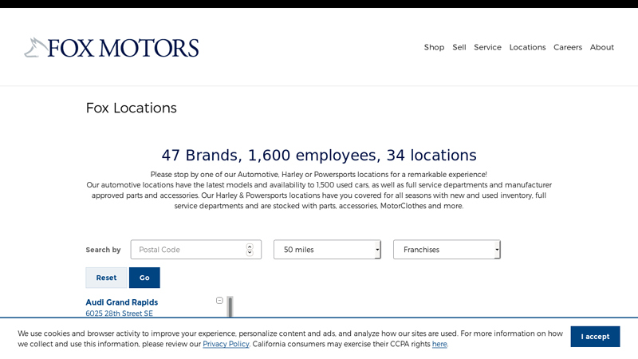This screenshot has width=638, height=359.
Task: Open the Service menu
Action: [x=487, y=47]
